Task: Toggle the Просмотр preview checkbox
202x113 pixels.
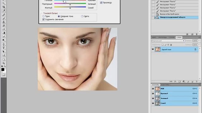Action: (x=101, y=3)
